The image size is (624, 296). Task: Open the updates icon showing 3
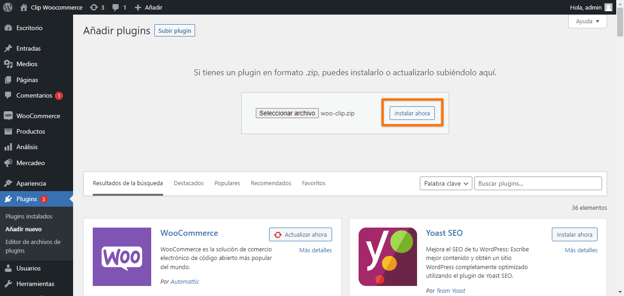click(94, 7)
